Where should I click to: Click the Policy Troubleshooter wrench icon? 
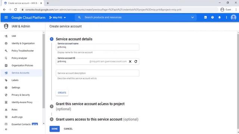coord(6,51)
